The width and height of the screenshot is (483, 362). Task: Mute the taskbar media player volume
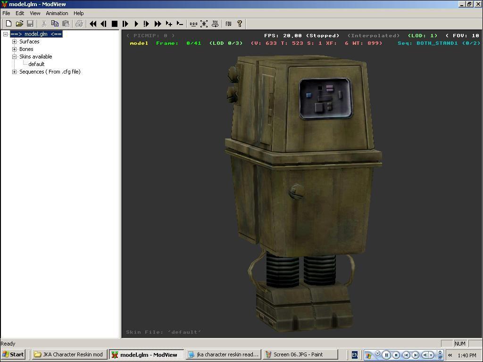[x=425, y=355]
